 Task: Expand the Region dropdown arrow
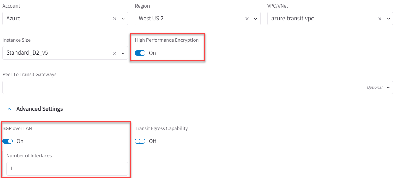pyautogui.click(x=255, y=19)
